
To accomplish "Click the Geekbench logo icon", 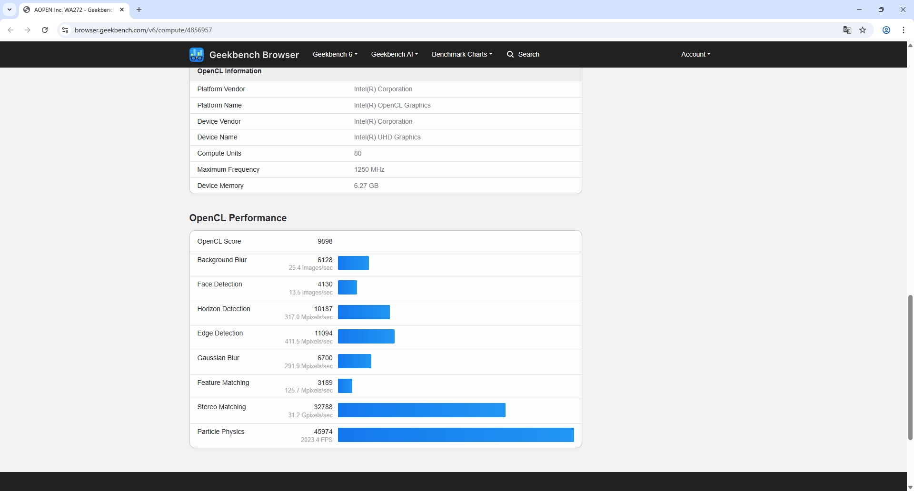I will [196, 55].
